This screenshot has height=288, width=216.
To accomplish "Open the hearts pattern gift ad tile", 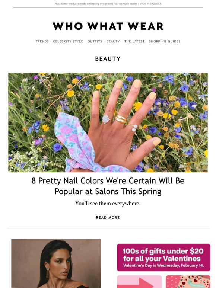I will [x=188, y=282].
